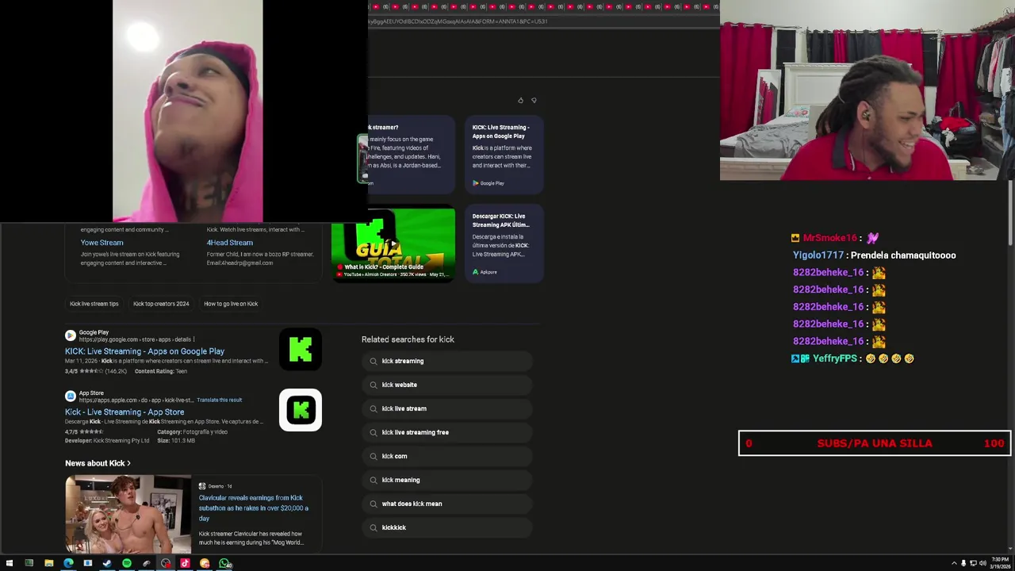Select 'How to go live on Kick' chip
The image size is (1015, 571).
point(231,304)
